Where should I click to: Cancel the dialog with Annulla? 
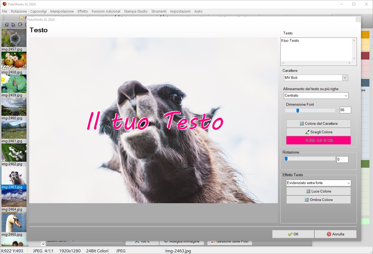335,234
